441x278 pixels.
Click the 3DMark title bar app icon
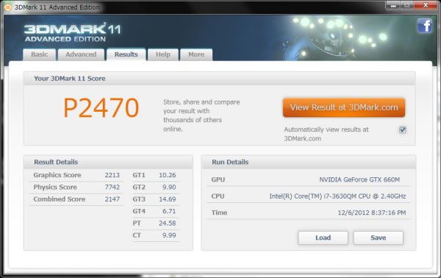(8, 7)
